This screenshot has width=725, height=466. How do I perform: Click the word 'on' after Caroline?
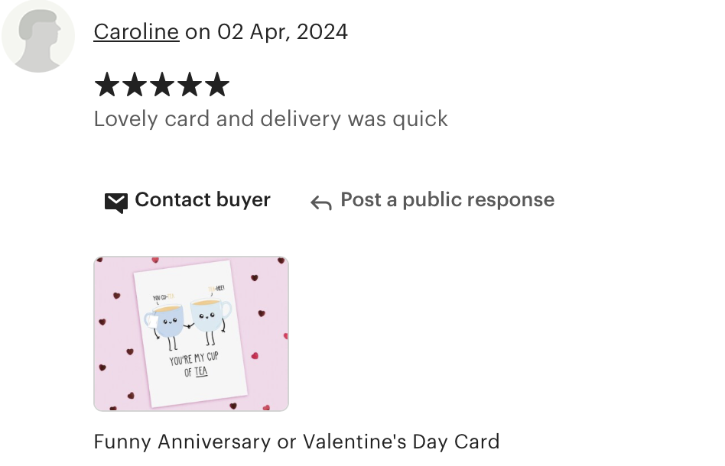(x=197, y=32)
